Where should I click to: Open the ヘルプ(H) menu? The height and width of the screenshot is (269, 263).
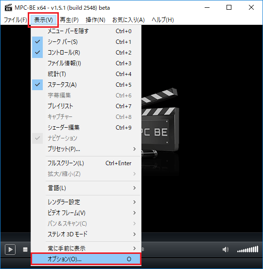click(x=163, y=20)
